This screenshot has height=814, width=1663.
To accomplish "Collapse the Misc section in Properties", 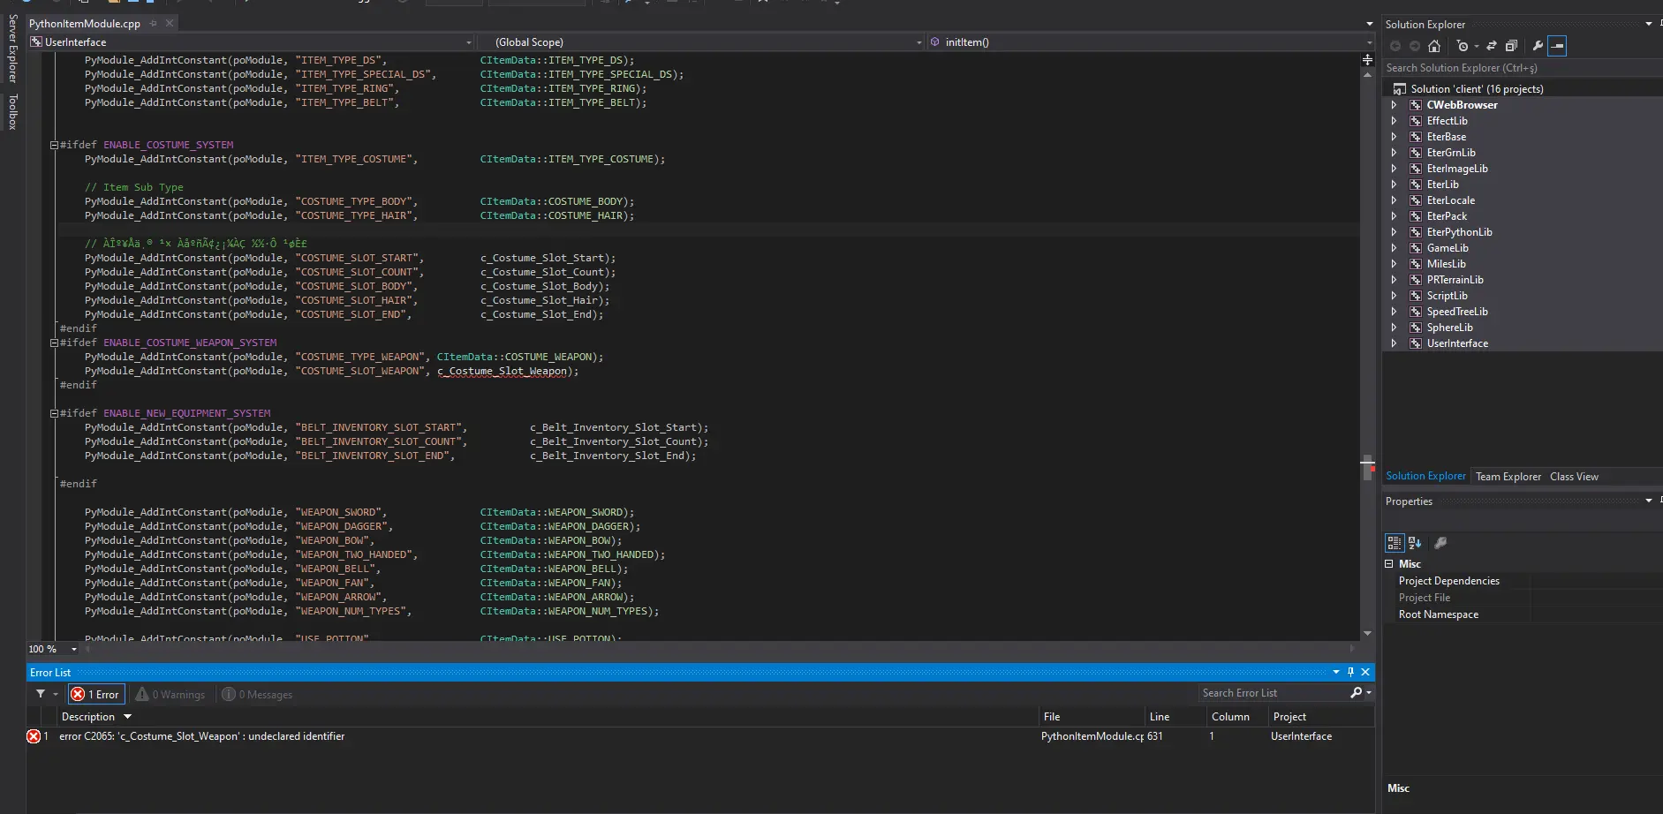I will [1389, 563].
